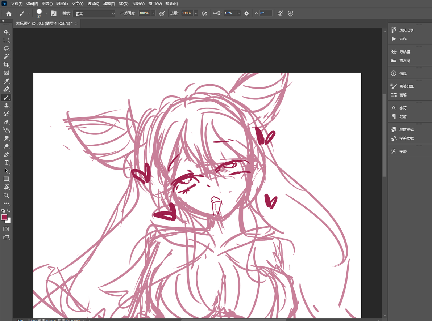
Task: Click the brush angle input field
Action: tap(266, 13)
